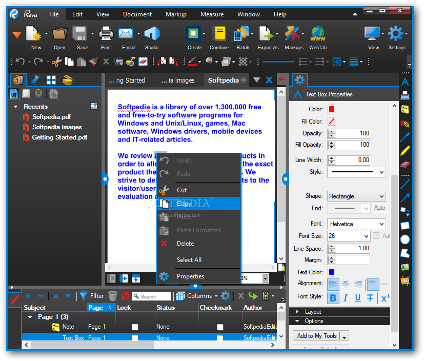The image size is (424, 361).
Task: Select the Image tool in right sidebar
Action: pos(405,267)
